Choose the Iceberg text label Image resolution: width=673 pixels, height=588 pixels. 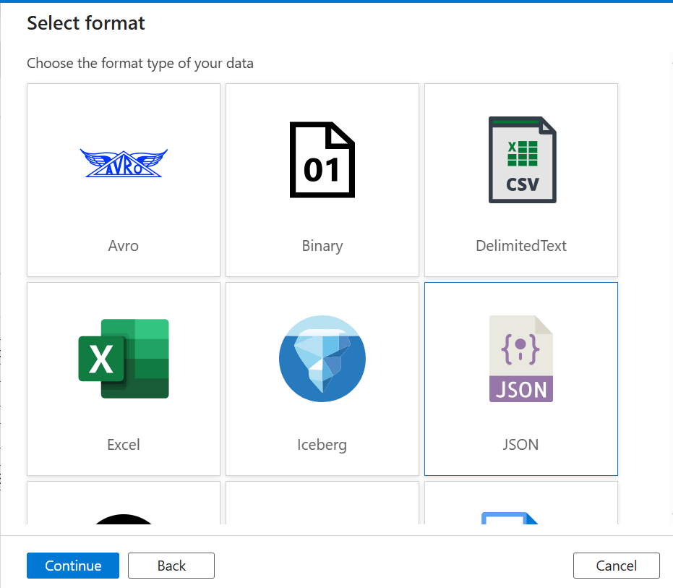click(x=322, y=444)
